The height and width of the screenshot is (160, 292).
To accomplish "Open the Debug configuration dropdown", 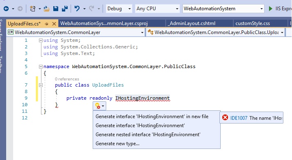I will [x=119, y=9].
